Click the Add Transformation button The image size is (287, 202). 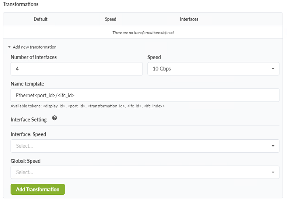click(x=38, y=189)
